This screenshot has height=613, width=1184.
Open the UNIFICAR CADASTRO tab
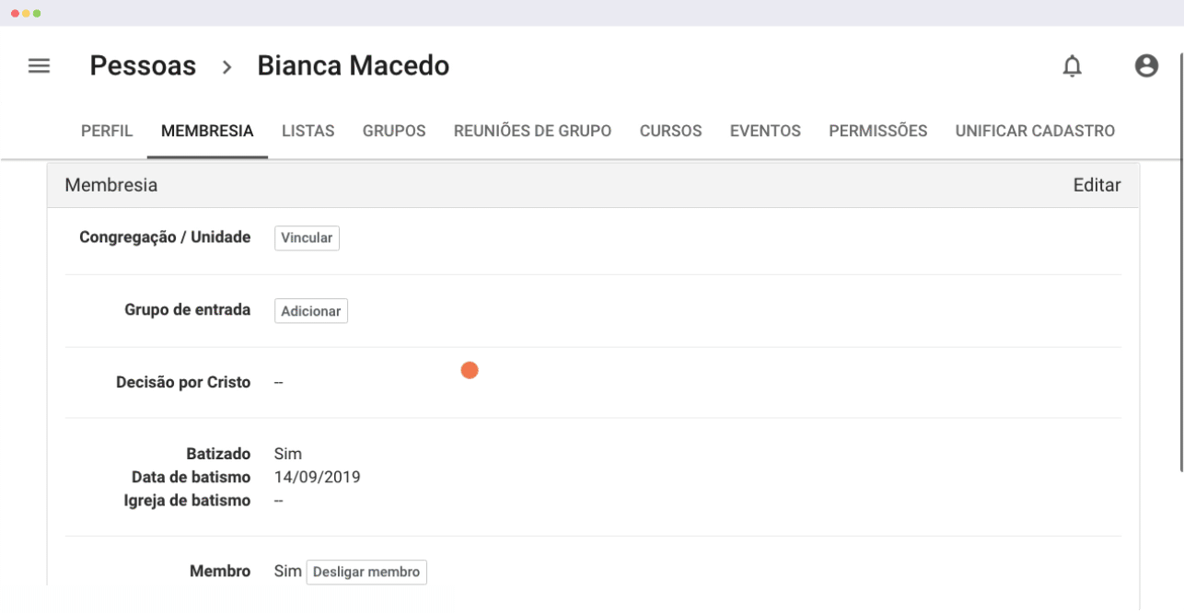1035,131
